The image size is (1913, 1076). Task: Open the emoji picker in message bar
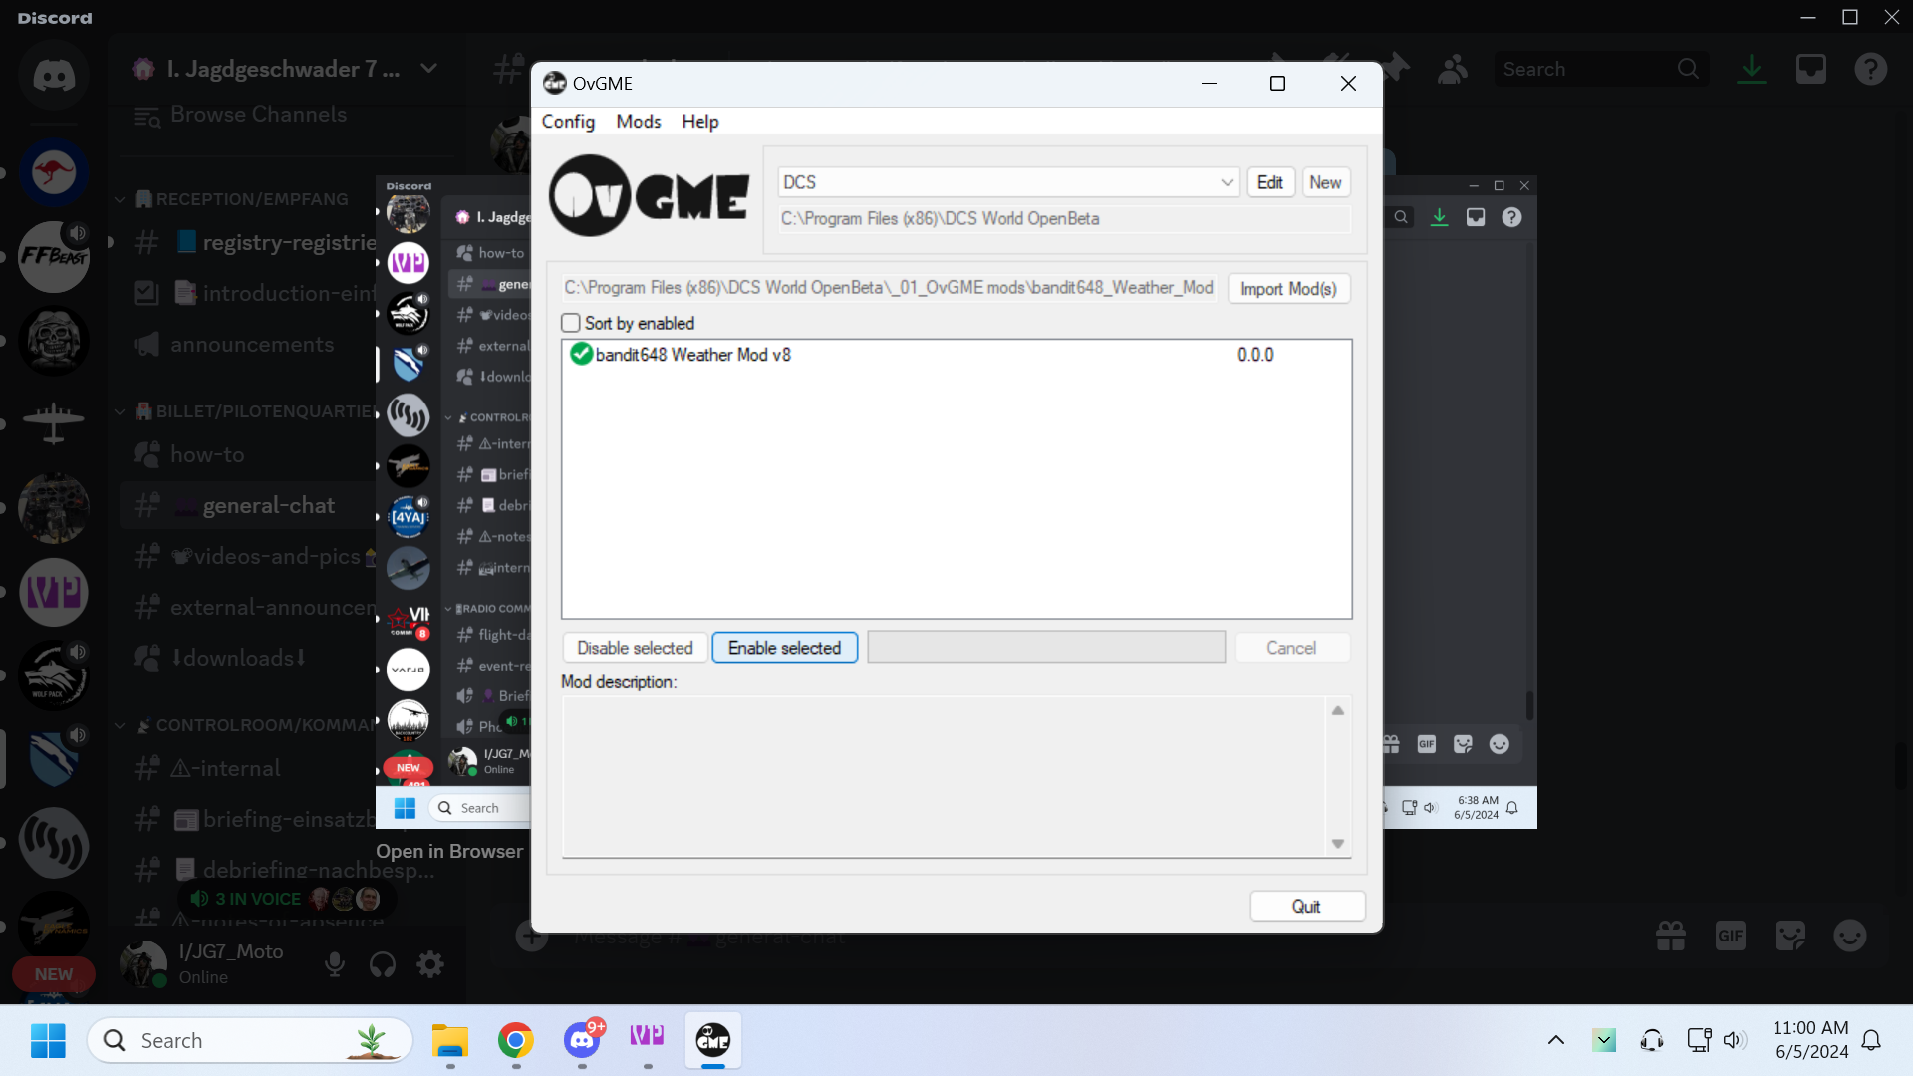click(x=1850, y=936)
